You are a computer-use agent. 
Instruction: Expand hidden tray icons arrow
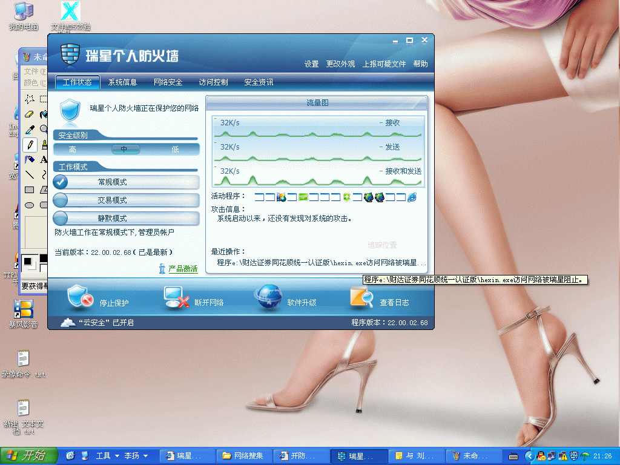[529, 456]
